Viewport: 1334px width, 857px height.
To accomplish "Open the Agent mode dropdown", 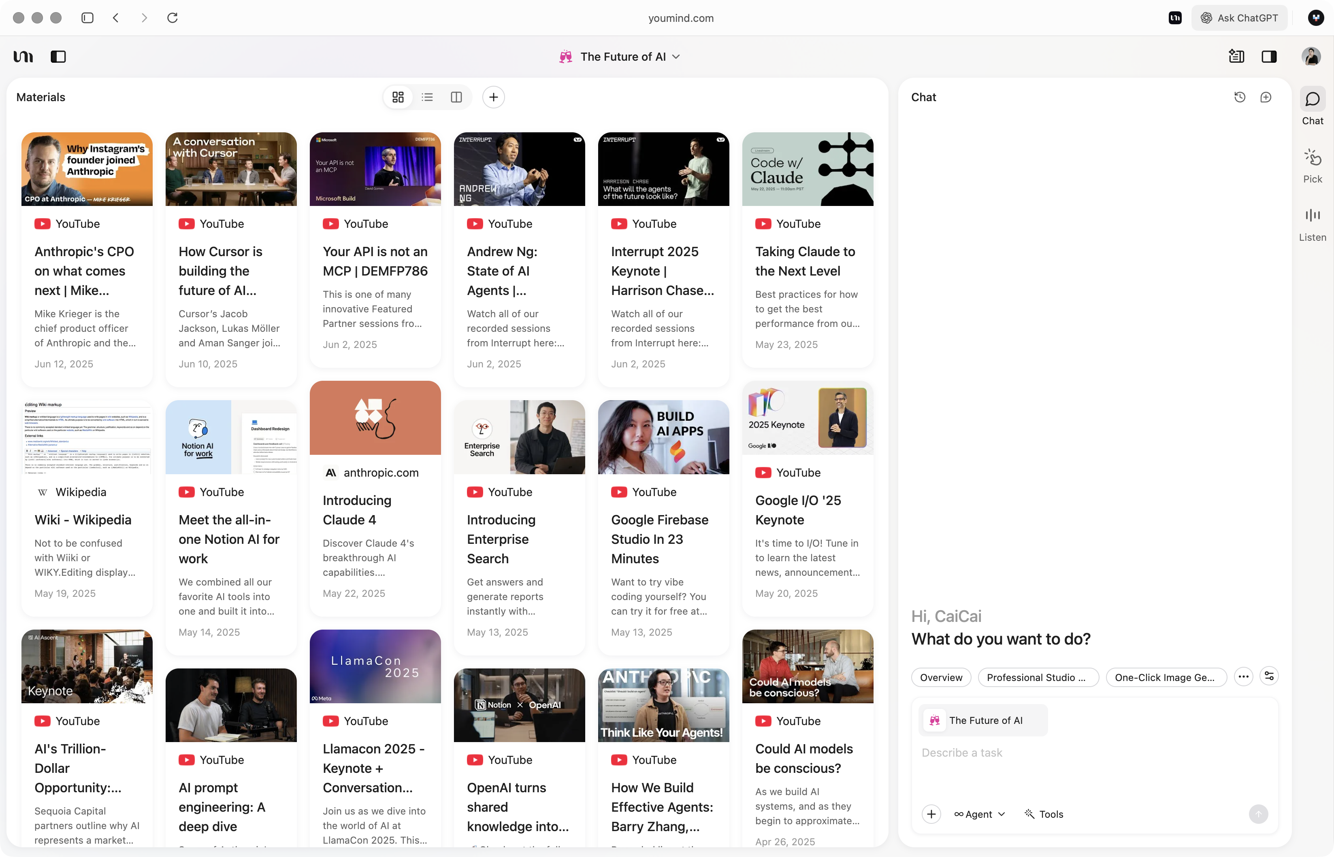I will [979, 814].
